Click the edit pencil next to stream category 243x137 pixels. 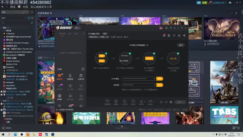coord(108,37)
